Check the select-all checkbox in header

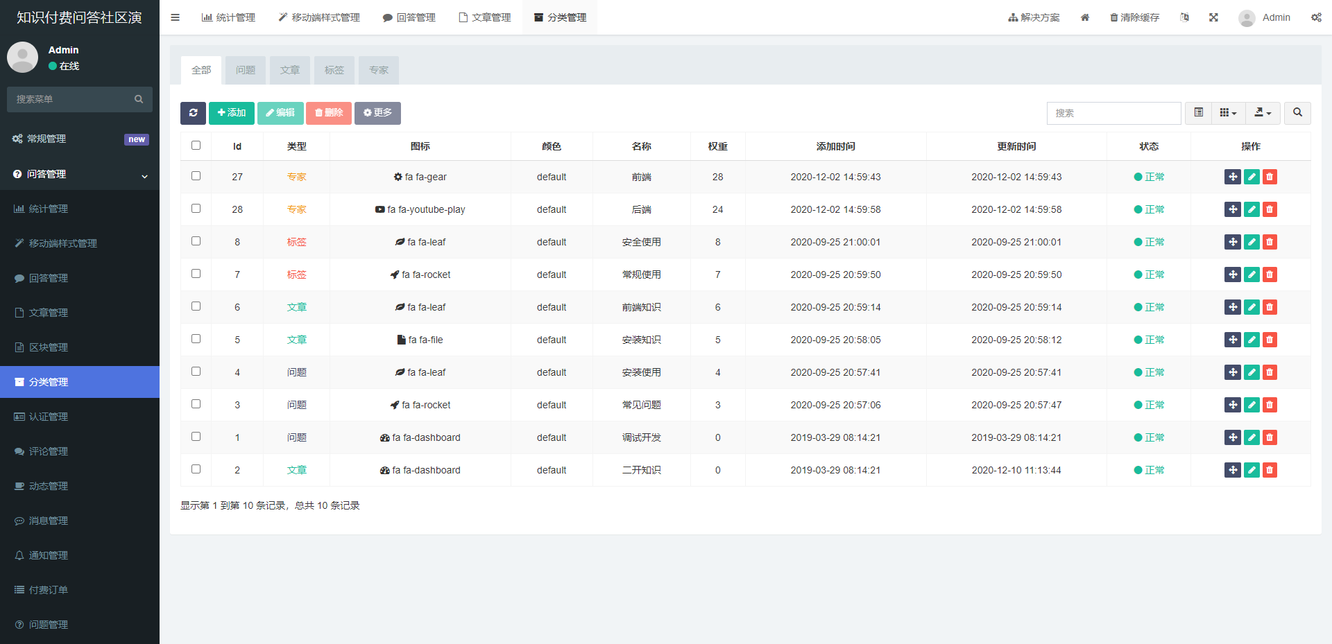[196, 146]
